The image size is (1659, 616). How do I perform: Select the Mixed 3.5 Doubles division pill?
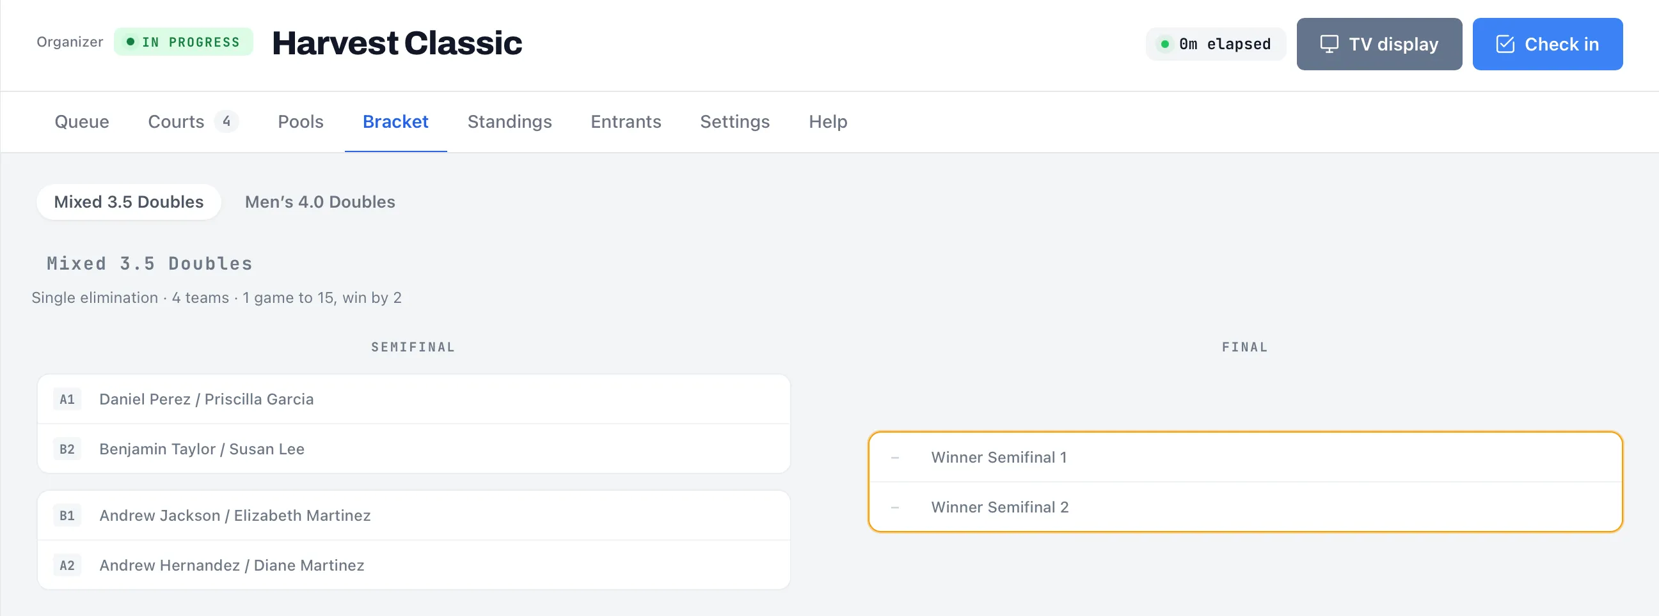point(129,202)
